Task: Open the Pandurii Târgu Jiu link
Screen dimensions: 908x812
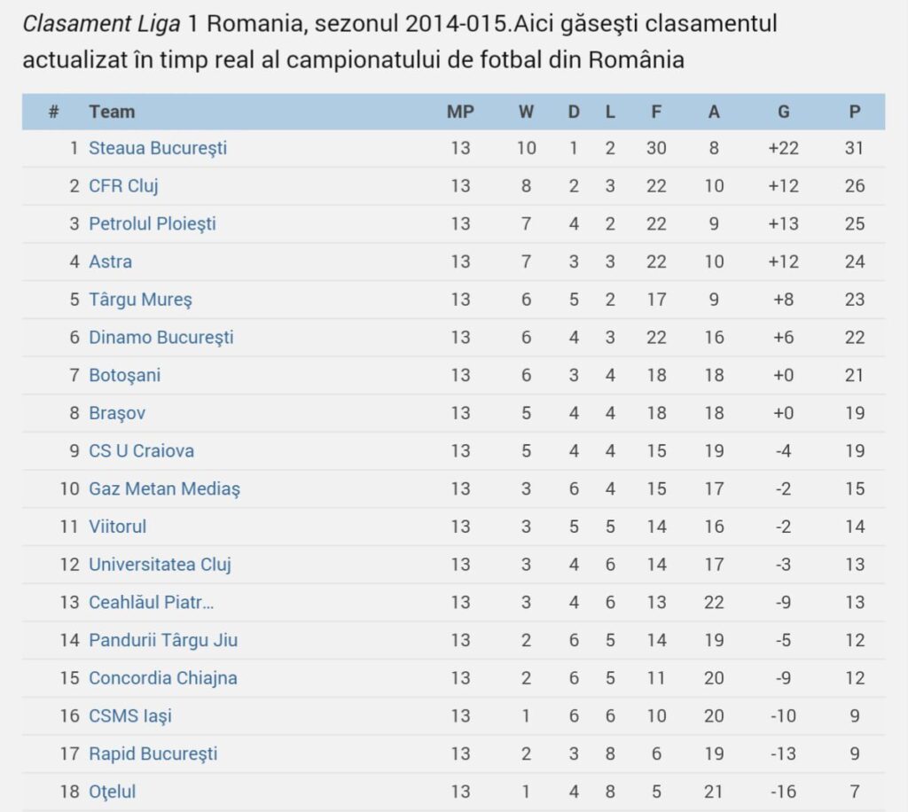Action: [x=163, y=640]
